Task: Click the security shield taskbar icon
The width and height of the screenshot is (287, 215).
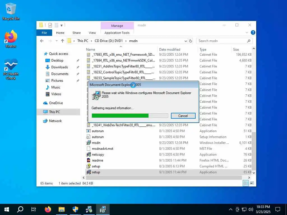Action: (75, 209)
